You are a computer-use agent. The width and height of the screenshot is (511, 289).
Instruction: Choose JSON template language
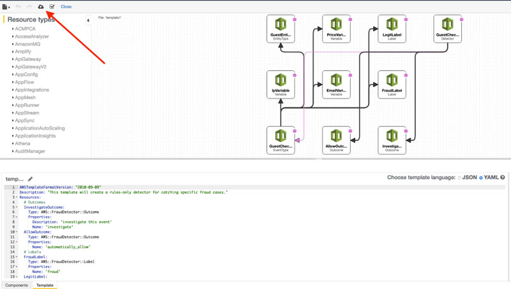coord(459,178)
